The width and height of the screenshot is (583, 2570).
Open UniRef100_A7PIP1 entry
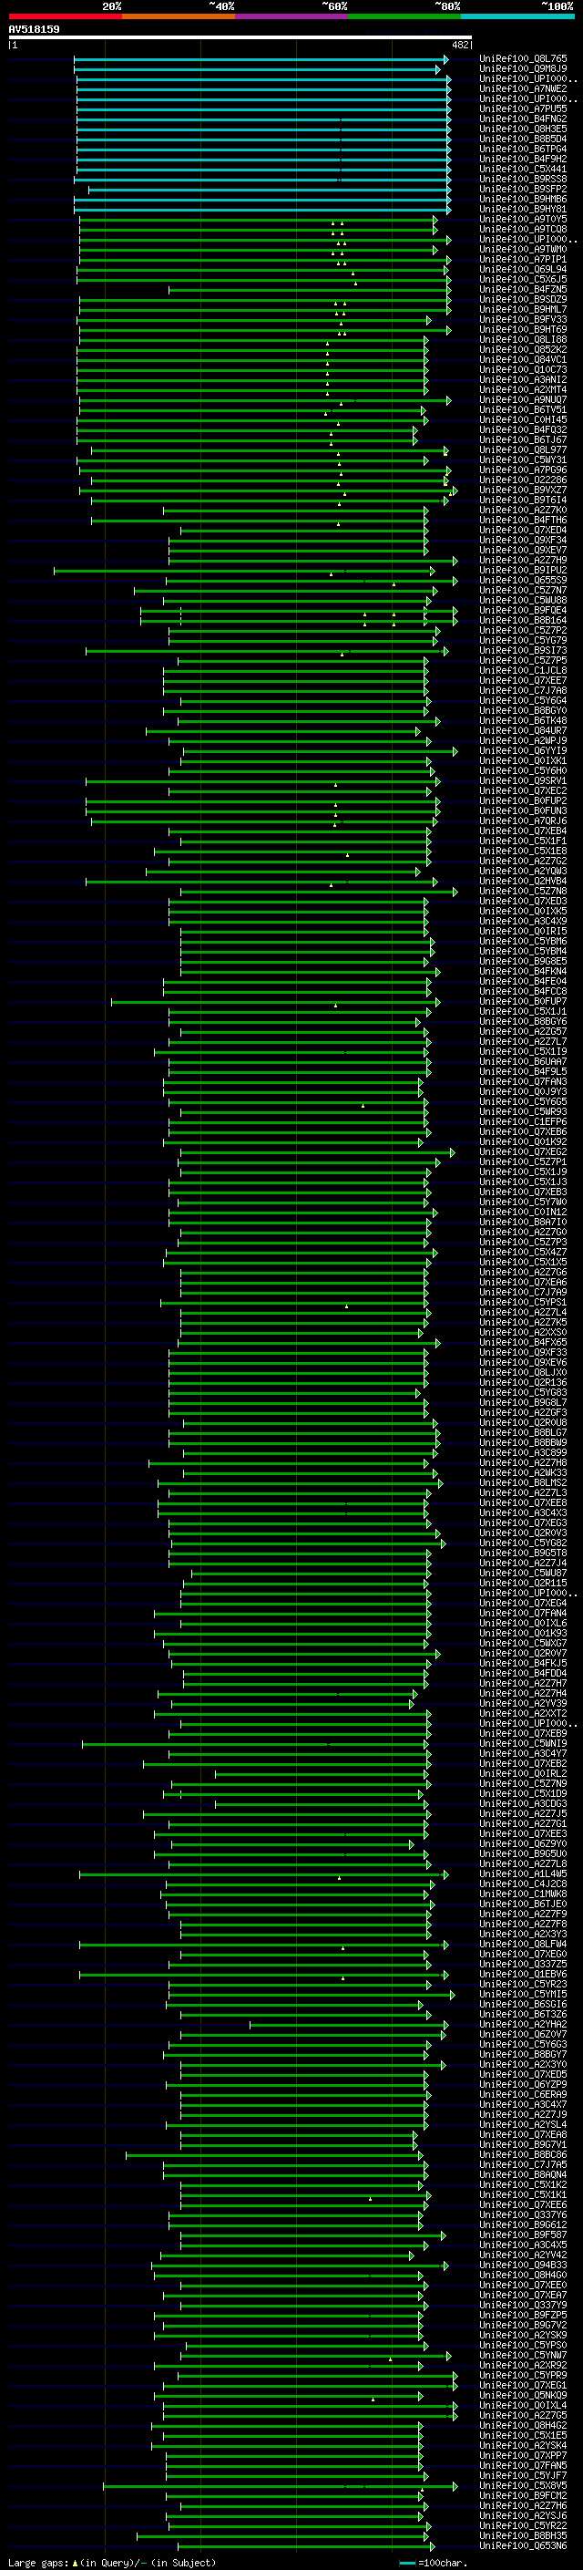coord(523,261)
